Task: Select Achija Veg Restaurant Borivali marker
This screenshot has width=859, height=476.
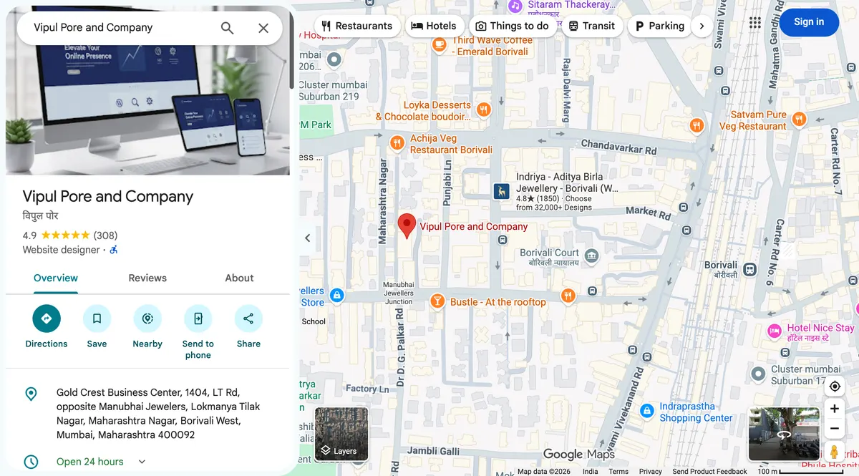Action: 397,143
